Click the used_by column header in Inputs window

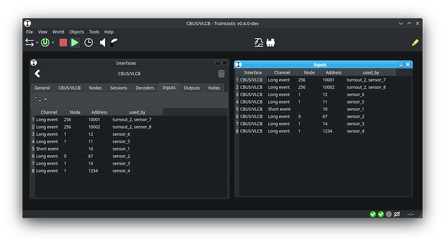371,72
